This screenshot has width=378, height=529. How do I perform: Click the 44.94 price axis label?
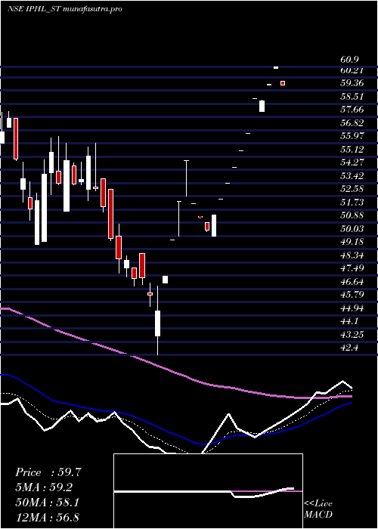(352, 308)
